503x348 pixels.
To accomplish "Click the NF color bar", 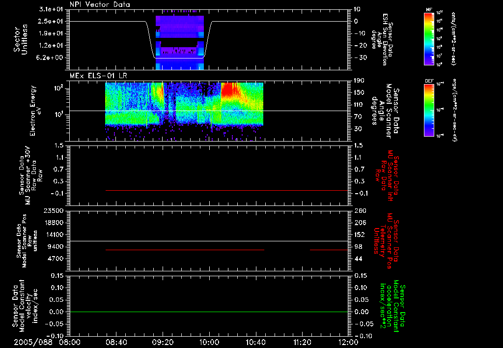I will point(429,38).
